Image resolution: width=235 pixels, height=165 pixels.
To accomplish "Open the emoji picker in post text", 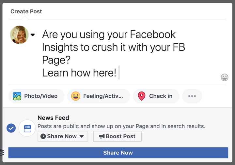I will tap(225, 77).
